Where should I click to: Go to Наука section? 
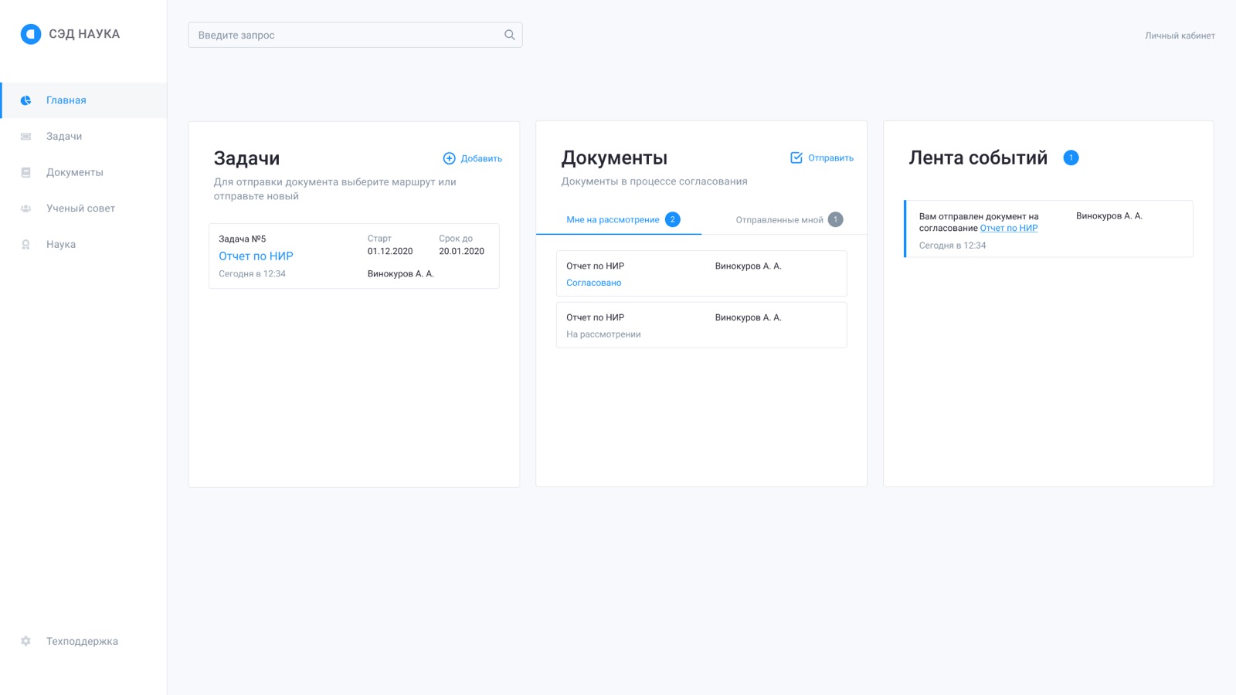[x=83, y=245]
